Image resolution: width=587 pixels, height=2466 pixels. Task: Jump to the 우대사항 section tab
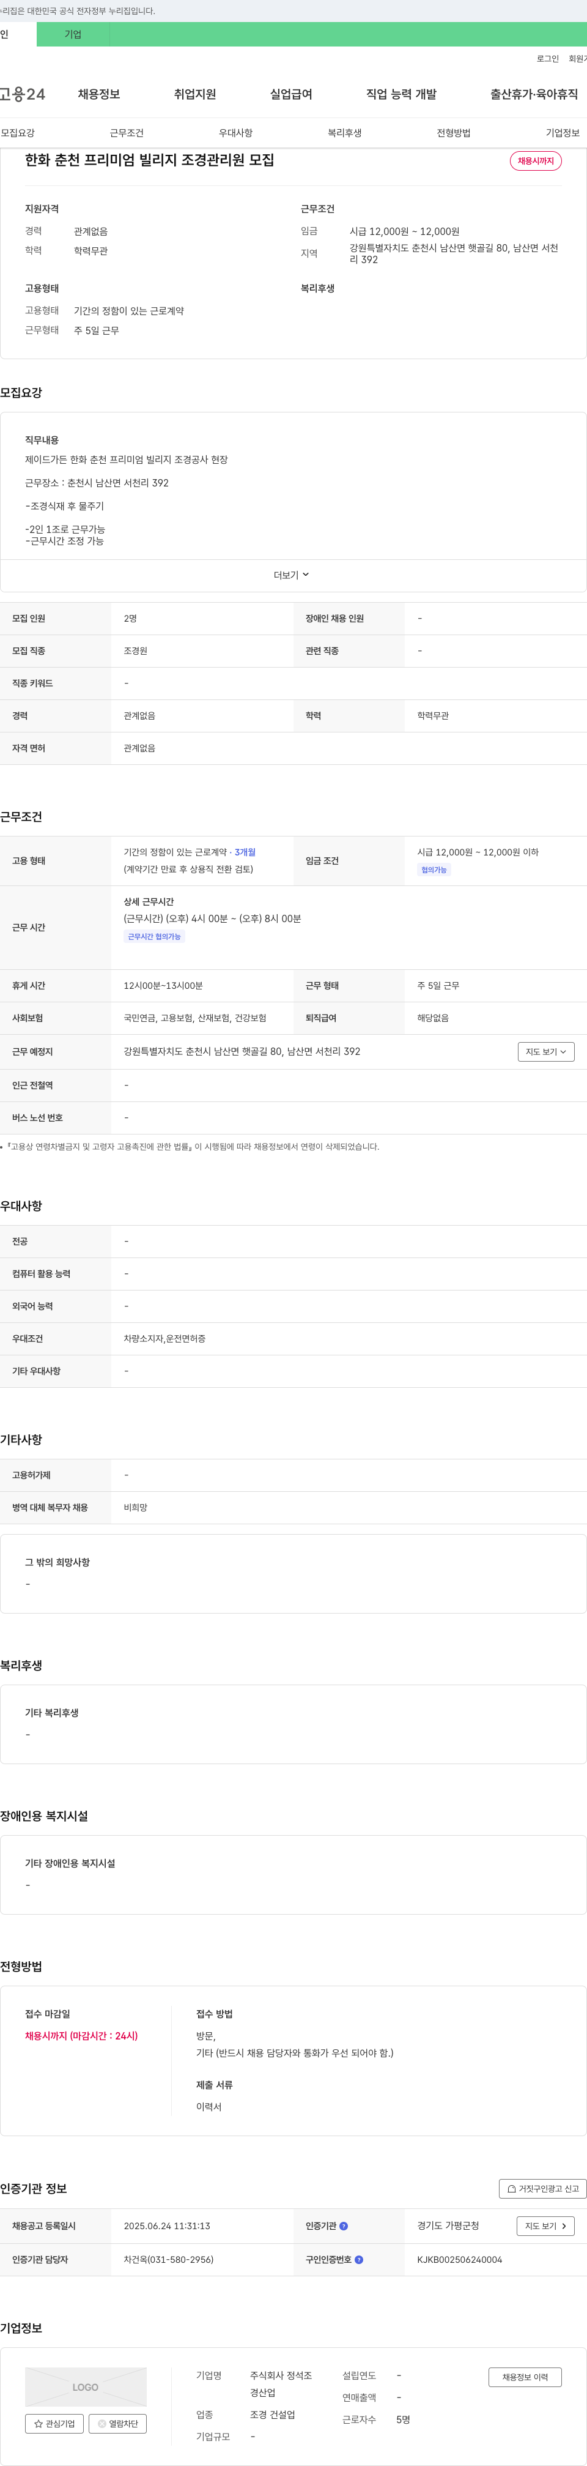(235, 133)
